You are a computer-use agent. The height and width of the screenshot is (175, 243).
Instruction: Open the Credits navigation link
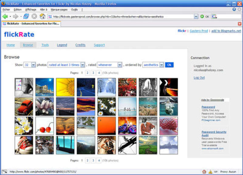[x=80, y=45]
